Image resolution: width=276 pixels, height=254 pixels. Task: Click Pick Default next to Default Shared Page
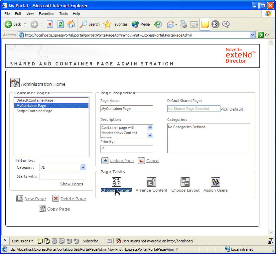pyautogui.click(x=231, y=109)
